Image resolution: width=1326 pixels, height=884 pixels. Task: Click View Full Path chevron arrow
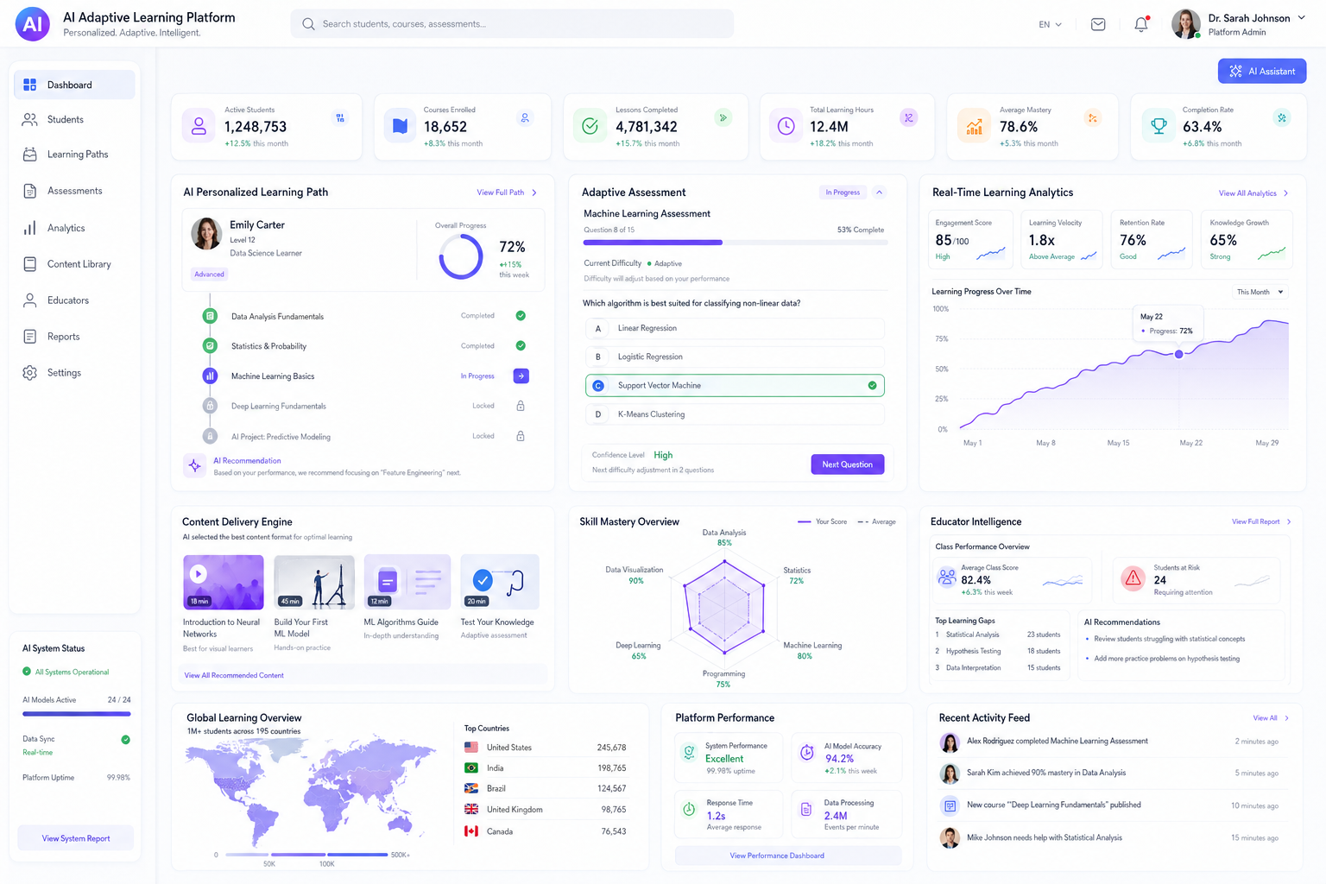534,193
